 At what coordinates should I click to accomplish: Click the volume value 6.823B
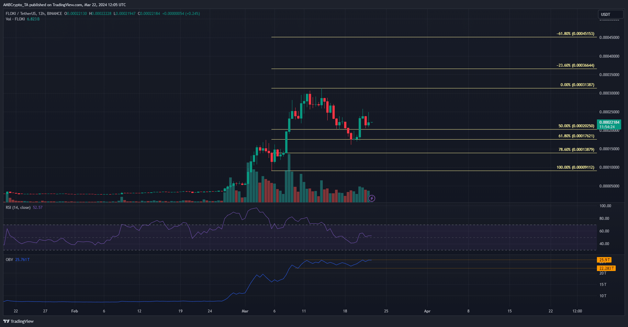[33, 19]
